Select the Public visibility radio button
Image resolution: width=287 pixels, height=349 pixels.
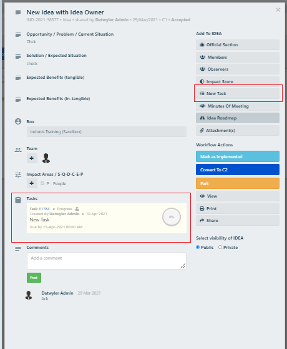point(198,247)
